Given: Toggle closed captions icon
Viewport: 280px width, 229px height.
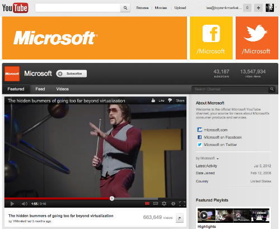Looking at the screenshot, I should click(x=156, y=204).
